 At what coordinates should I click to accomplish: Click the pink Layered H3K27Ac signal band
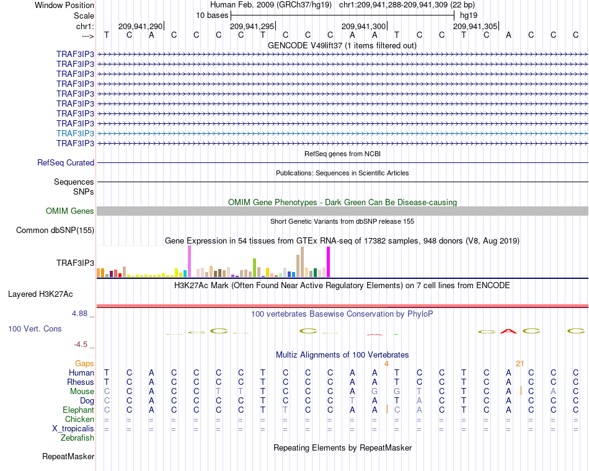click(x=343, y=306)
